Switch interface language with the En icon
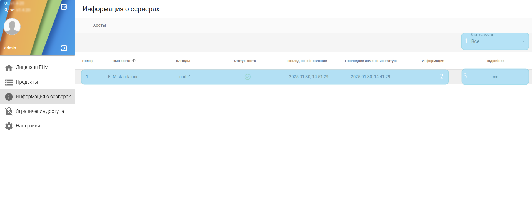The width and height of the screenshot is (532, 210). coord(64,7)
